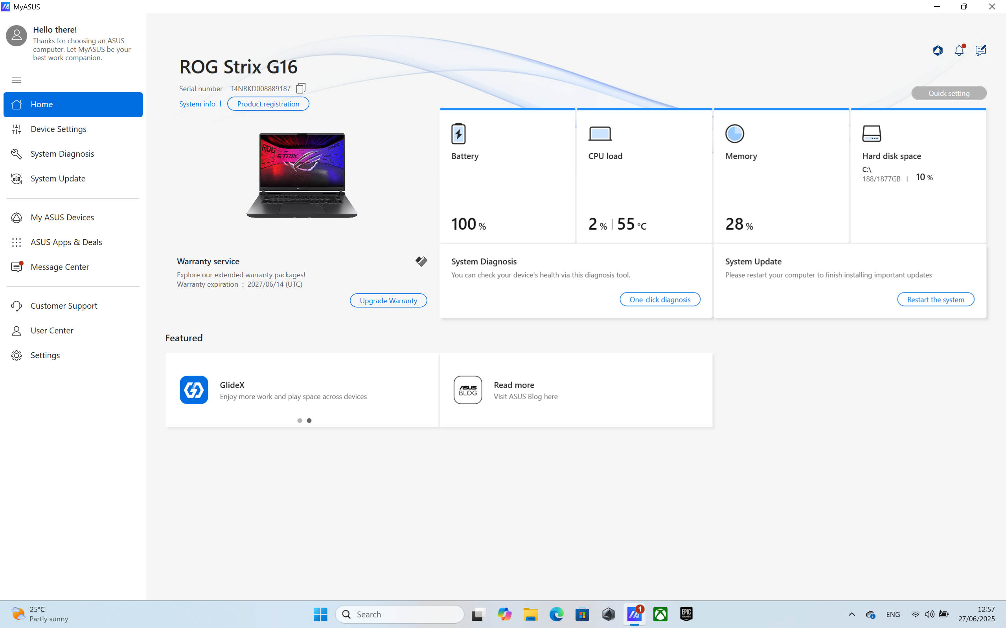The image size is (1006, 628).
Task: Open the ASUS Blog icon
Action: 468,390
